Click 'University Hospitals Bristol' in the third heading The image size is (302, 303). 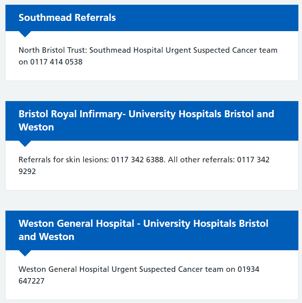click(206, 223)
